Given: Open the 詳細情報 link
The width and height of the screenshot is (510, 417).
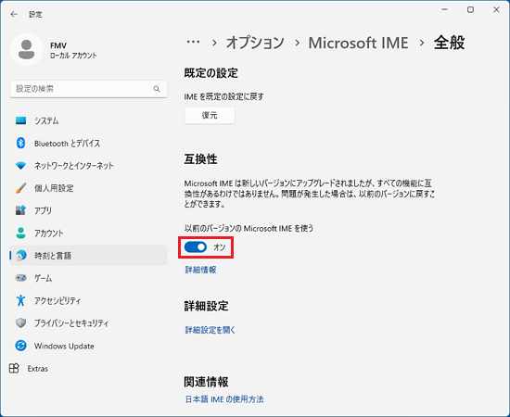Looking at the screenshot, I should click(200, 270).
